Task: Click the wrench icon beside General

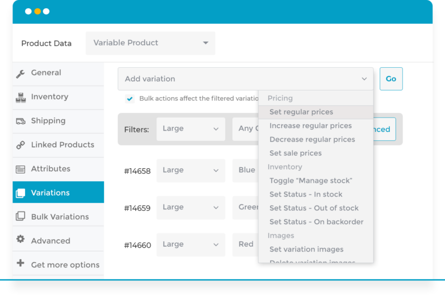Action: pos(21,73)
